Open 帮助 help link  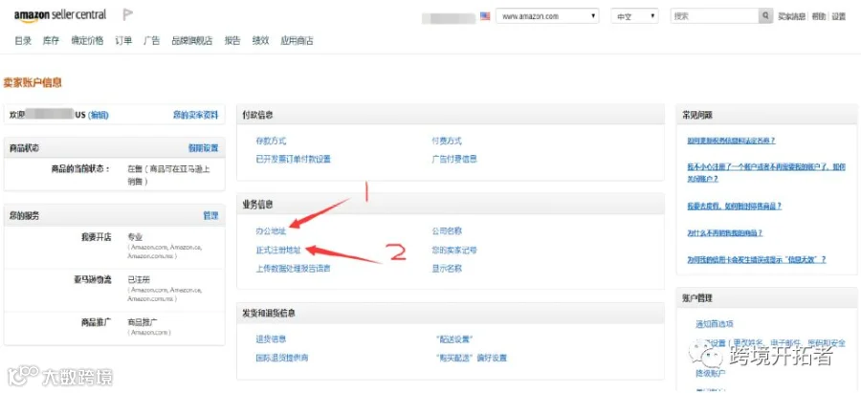(818, 16)
